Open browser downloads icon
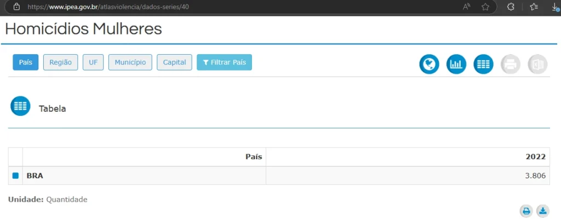This screenshot has height=221, width=561. pyautogui.click(x=555, y=7)
